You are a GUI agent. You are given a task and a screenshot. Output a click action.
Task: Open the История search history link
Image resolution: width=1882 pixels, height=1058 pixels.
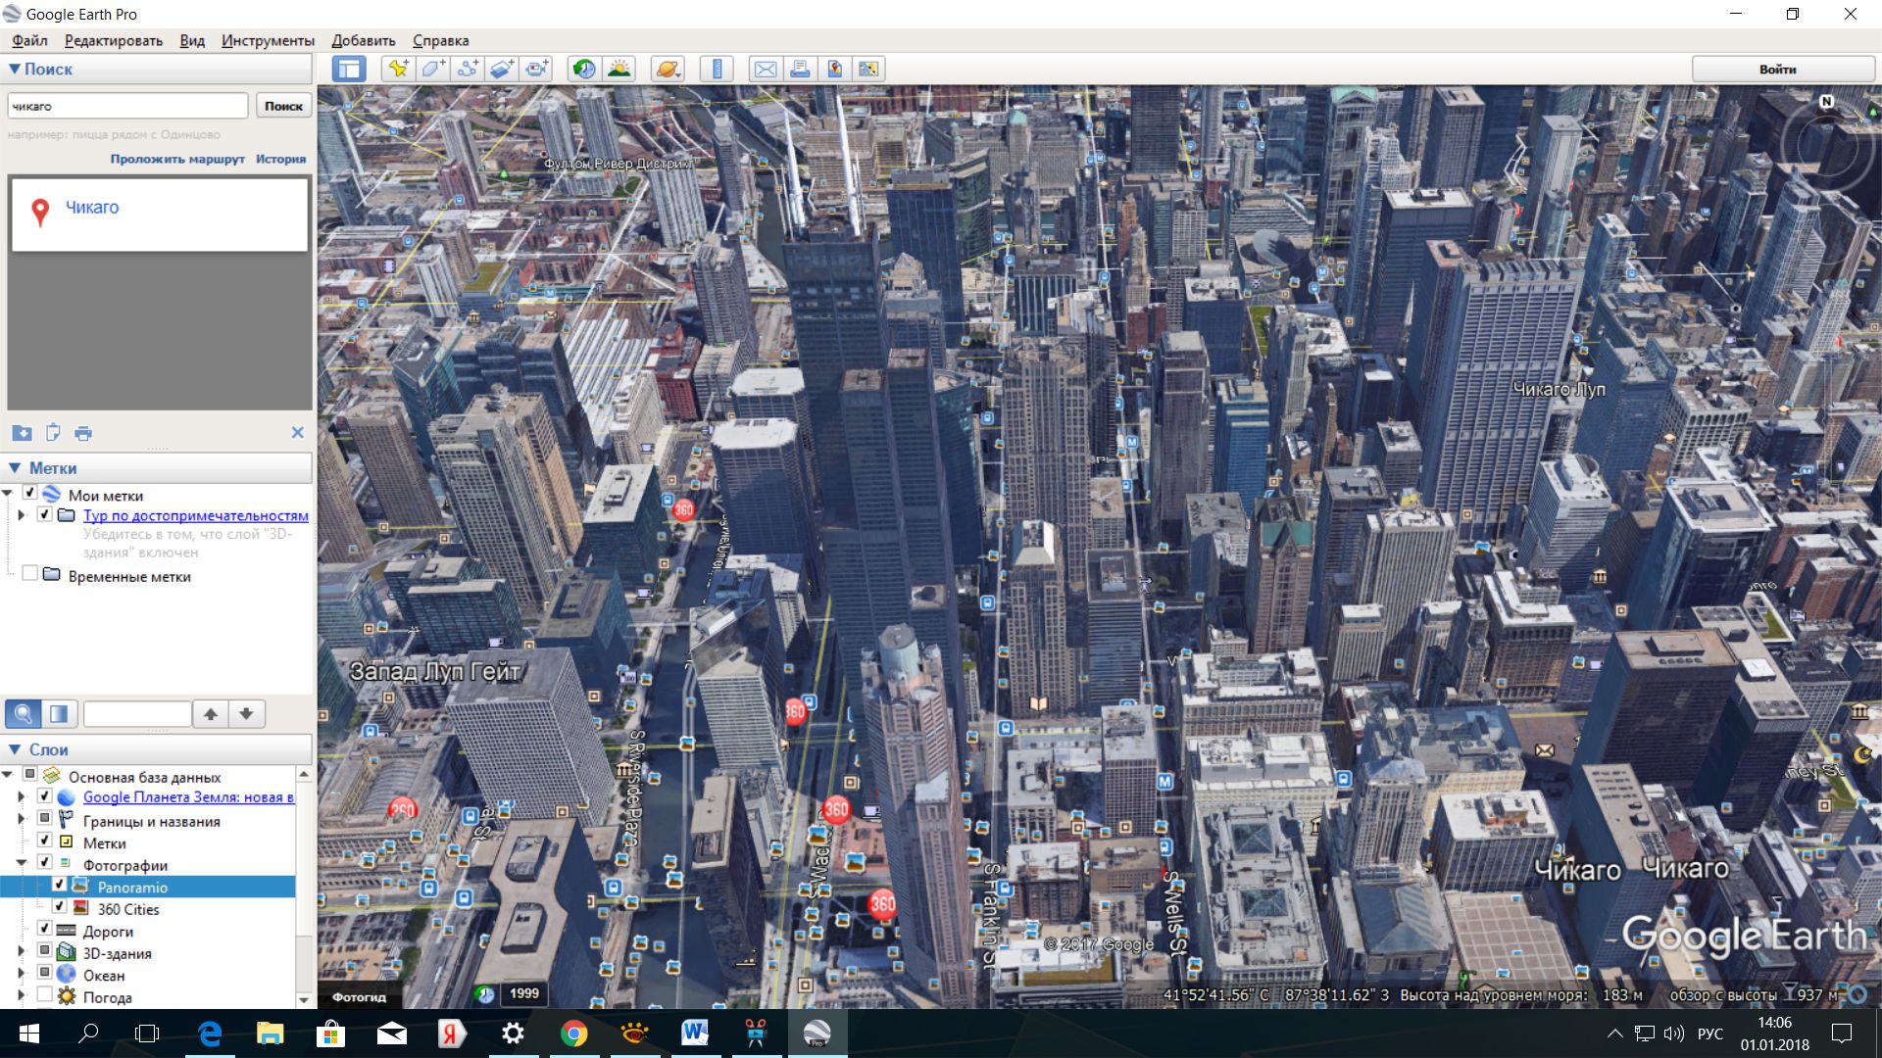[280, 159]
